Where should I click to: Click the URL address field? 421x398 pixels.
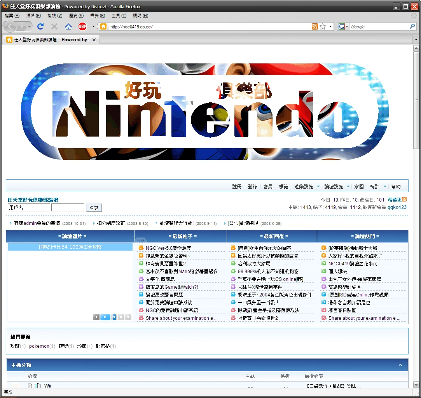tap(210, 26)
